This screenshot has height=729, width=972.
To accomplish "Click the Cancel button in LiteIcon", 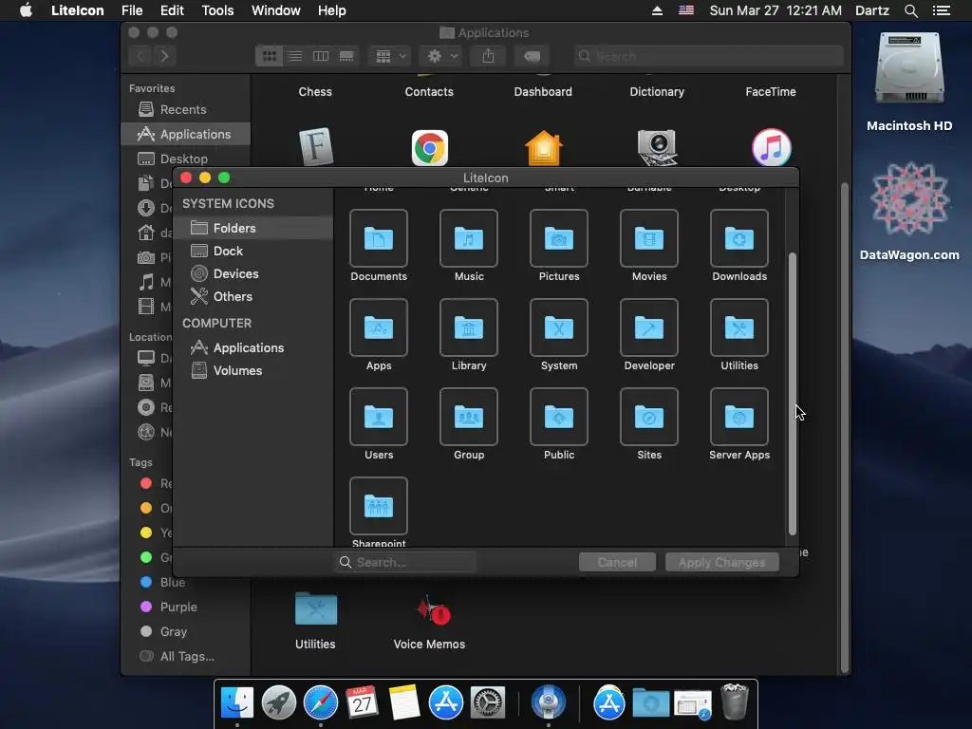I will coord(617,562).
